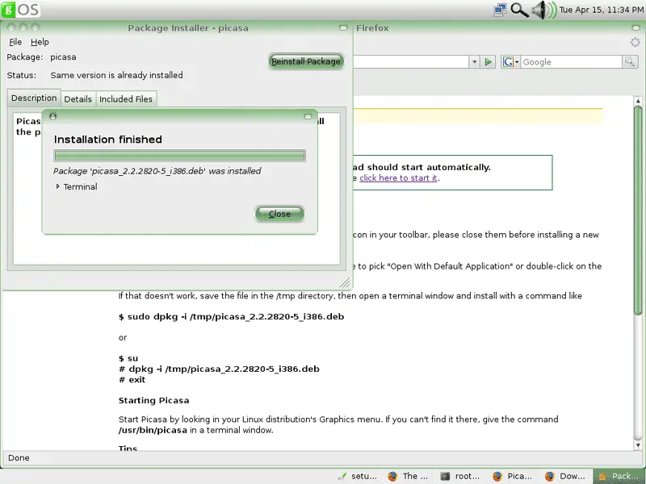
Task: Open the Google search engine selector
Action: (x=510, y=62)
